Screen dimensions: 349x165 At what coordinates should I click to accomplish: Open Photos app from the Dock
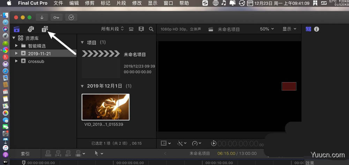(x=5, y=113)
